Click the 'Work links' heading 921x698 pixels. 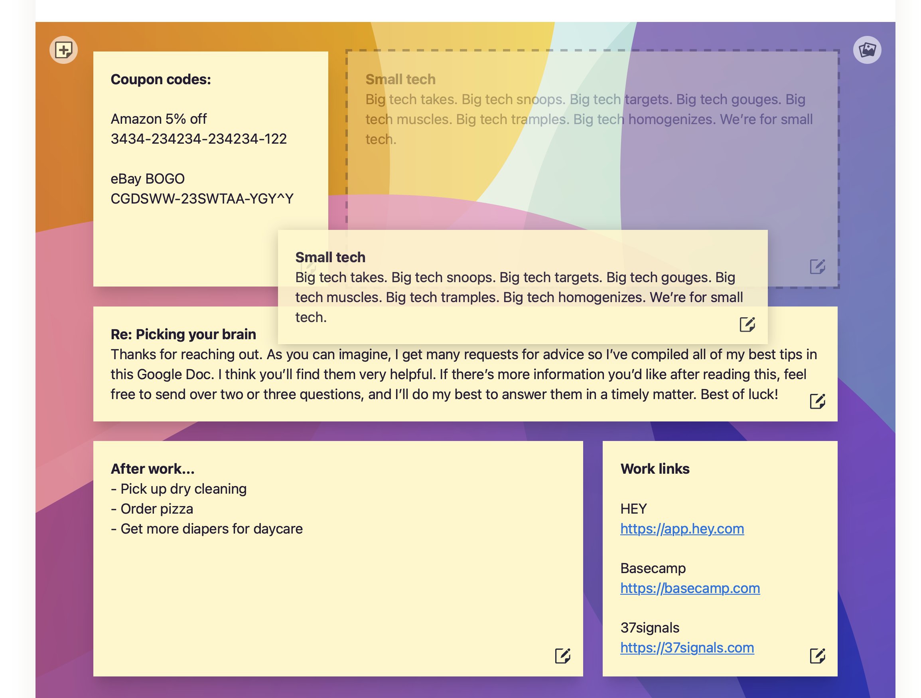(x=655, y=469)
